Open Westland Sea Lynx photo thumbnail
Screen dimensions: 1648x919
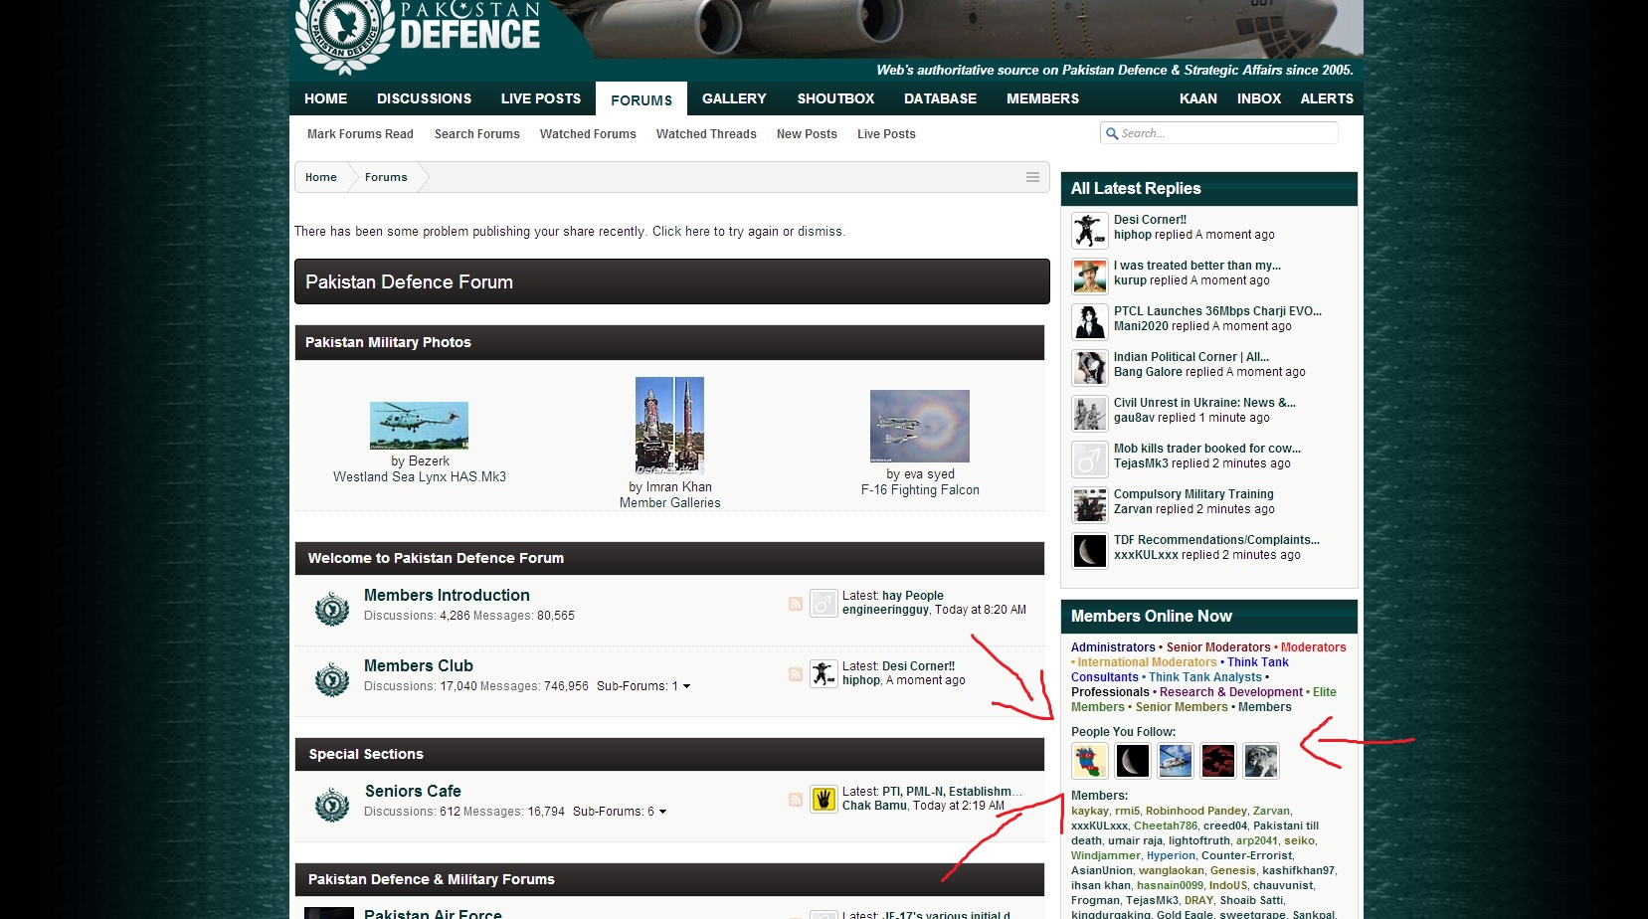click(419, 426)
